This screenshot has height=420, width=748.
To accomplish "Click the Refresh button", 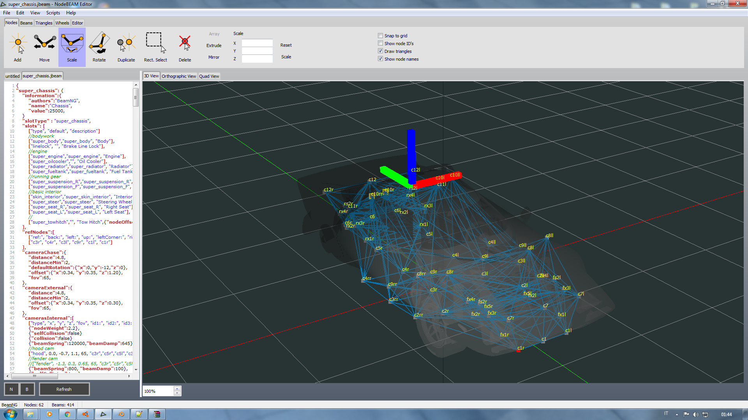I will tap(64, 389).
